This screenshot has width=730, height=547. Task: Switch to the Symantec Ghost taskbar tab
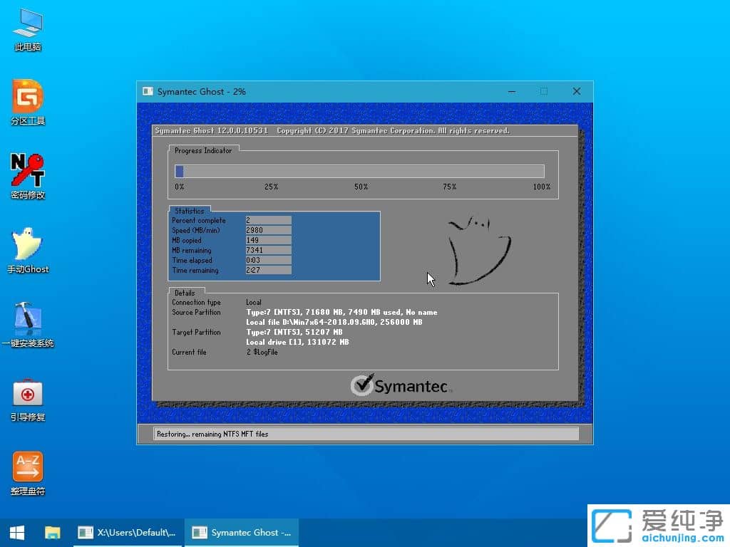[241, 532]
